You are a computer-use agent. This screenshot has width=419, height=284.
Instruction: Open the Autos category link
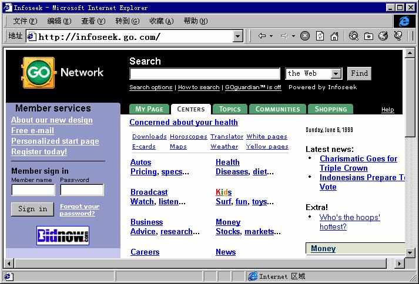[x=141, y=163]
